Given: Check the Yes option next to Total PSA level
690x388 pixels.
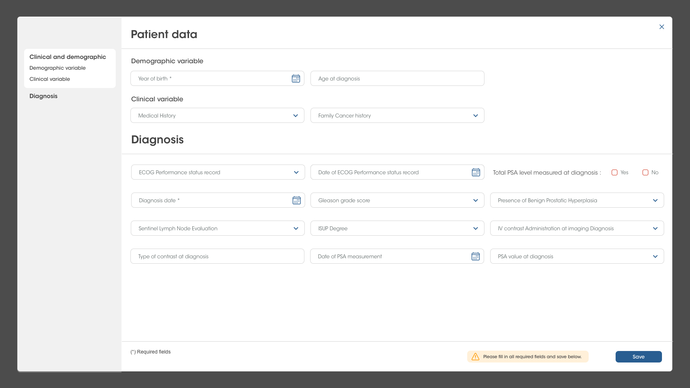Looking at the screenshot, I should click(615, 172).
